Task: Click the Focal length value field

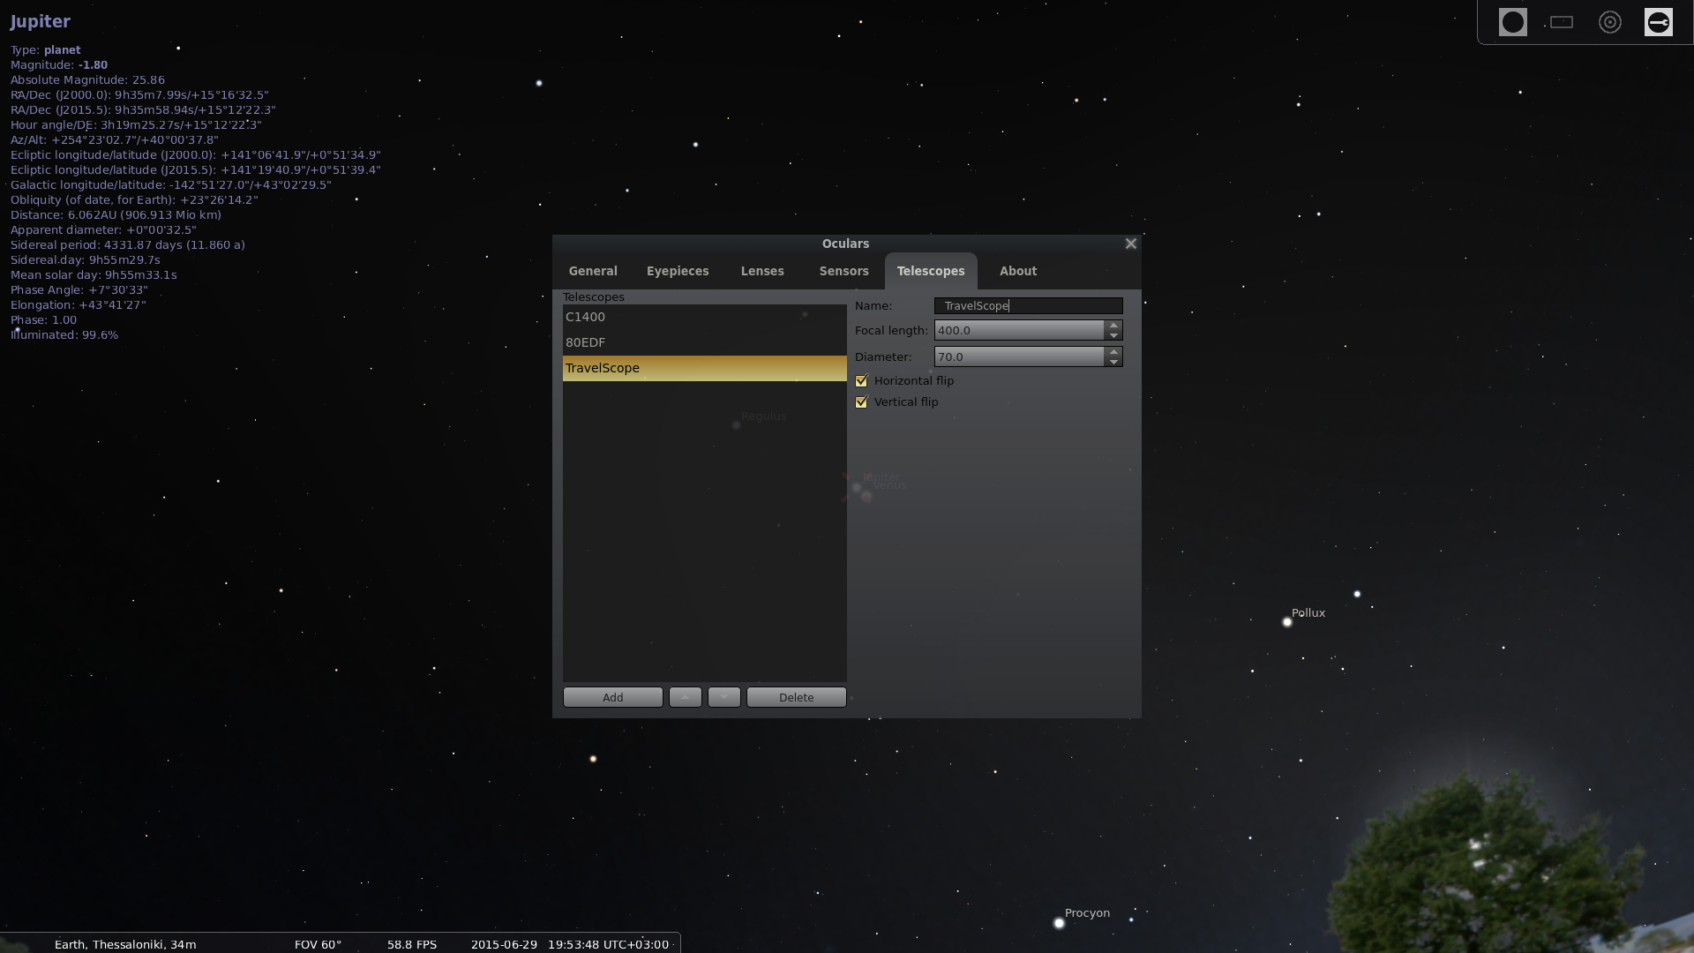Action: click(x=1019, y=330)
